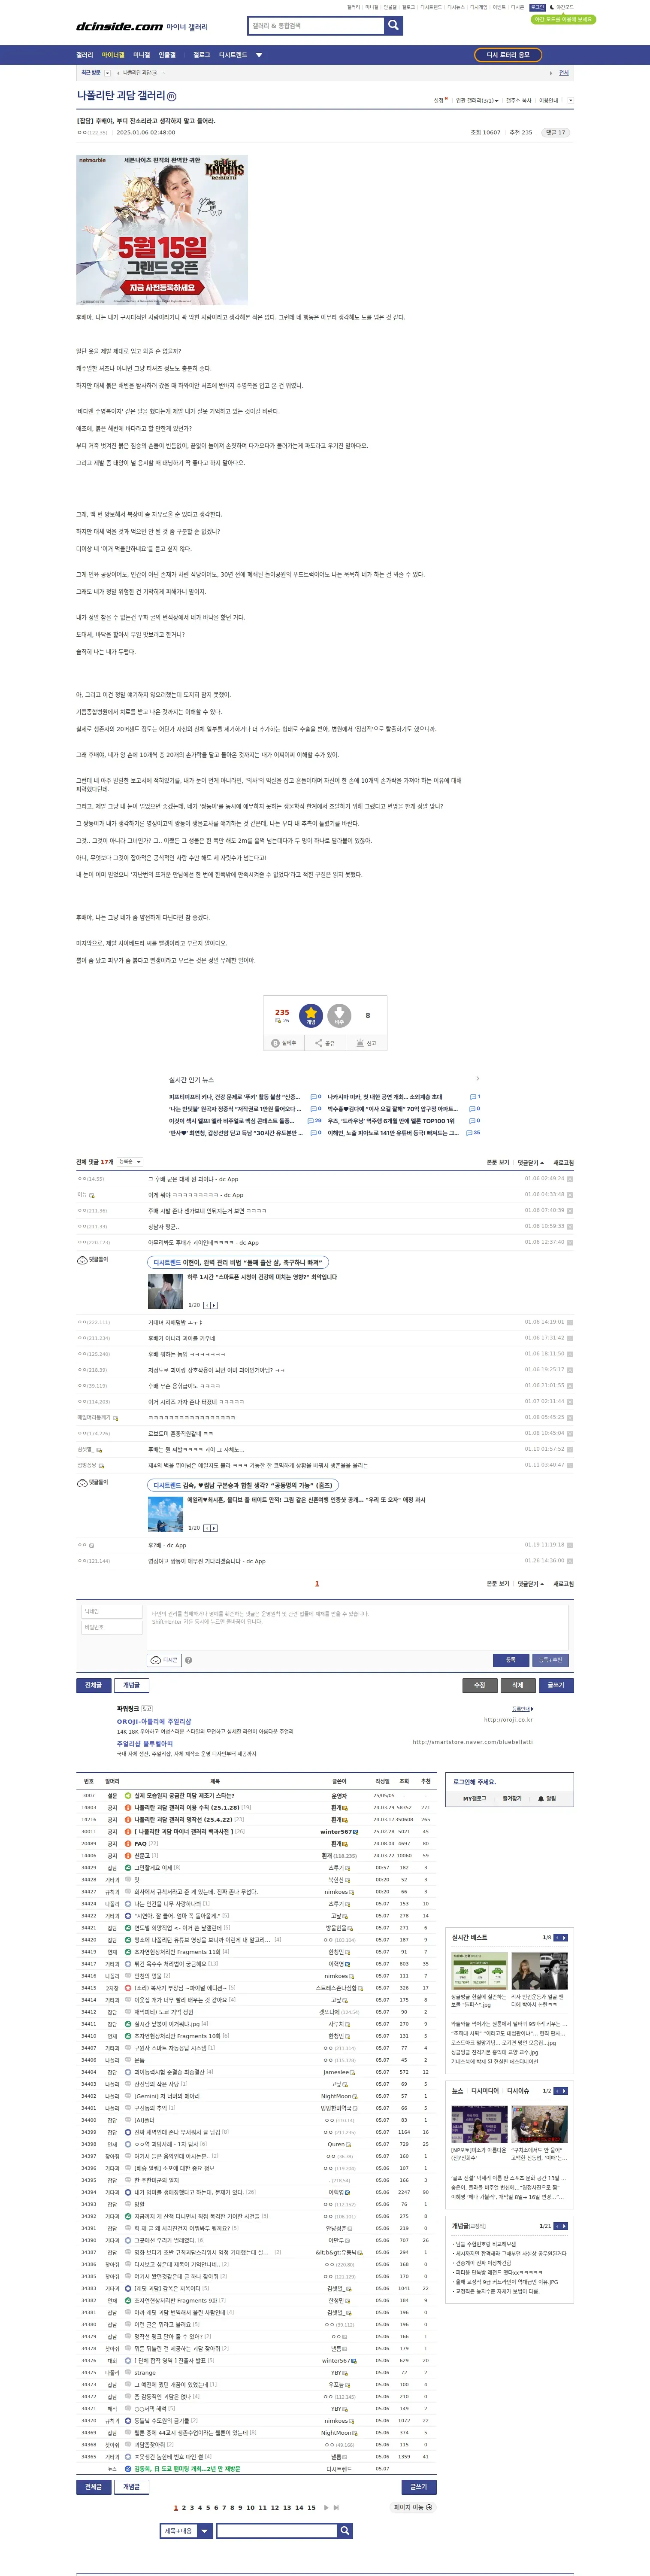Open OROJI-아틀리에 주얼리샵 power link

[x=154, y=1721]
